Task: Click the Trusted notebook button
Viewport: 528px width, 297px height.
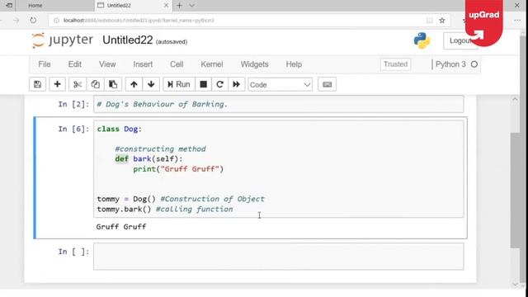Action: [396, 64]
